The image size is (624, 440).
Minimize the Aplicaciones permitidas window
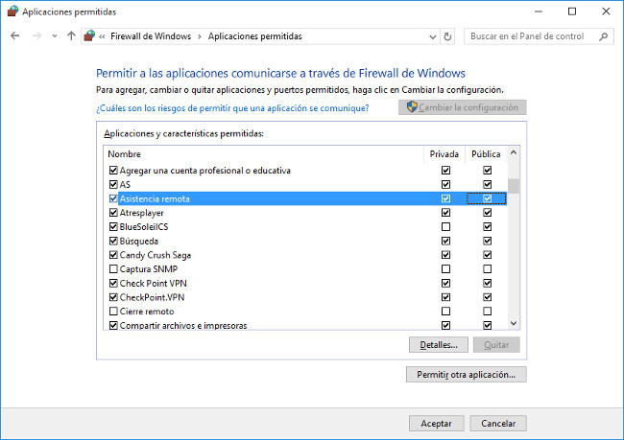539,12
